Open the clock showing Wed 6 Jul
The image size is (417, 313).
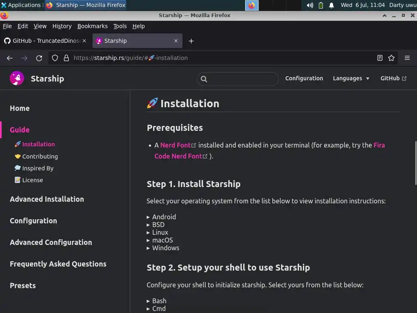tap(362, 5)
